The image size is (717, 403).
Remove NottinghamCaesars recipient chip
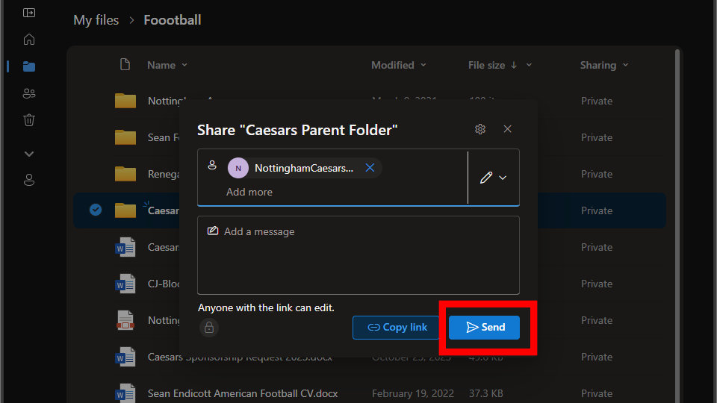(x=370, y=168)
